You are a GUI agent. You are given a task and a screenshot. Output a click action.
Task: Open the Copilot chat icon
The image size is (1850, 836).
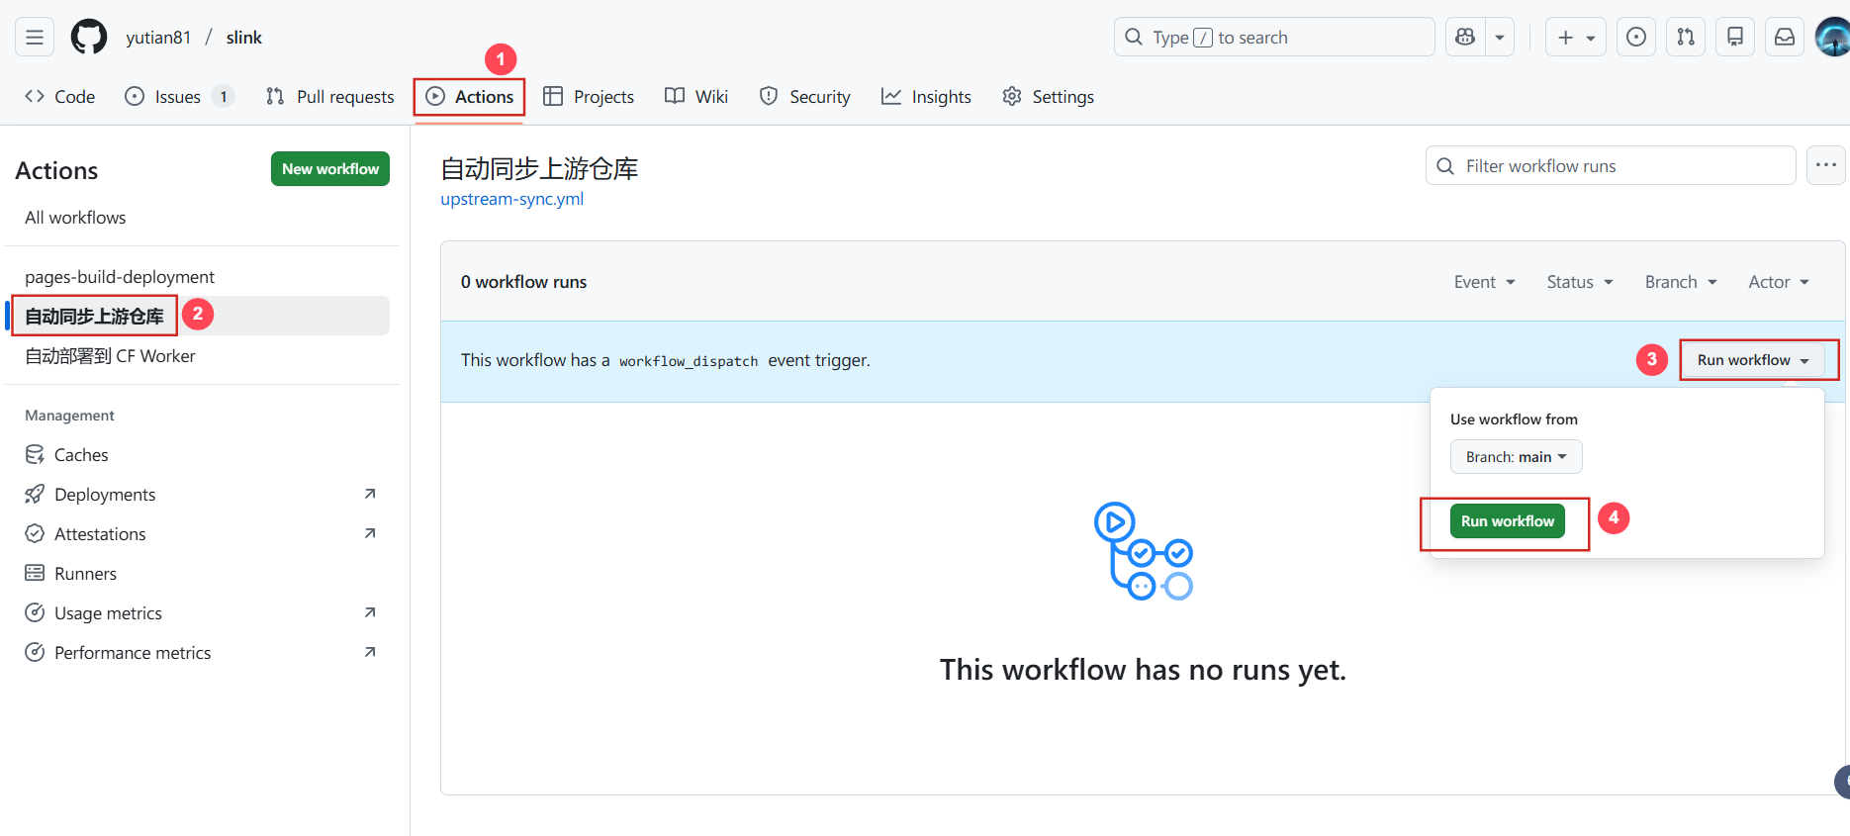[1465, 38]
